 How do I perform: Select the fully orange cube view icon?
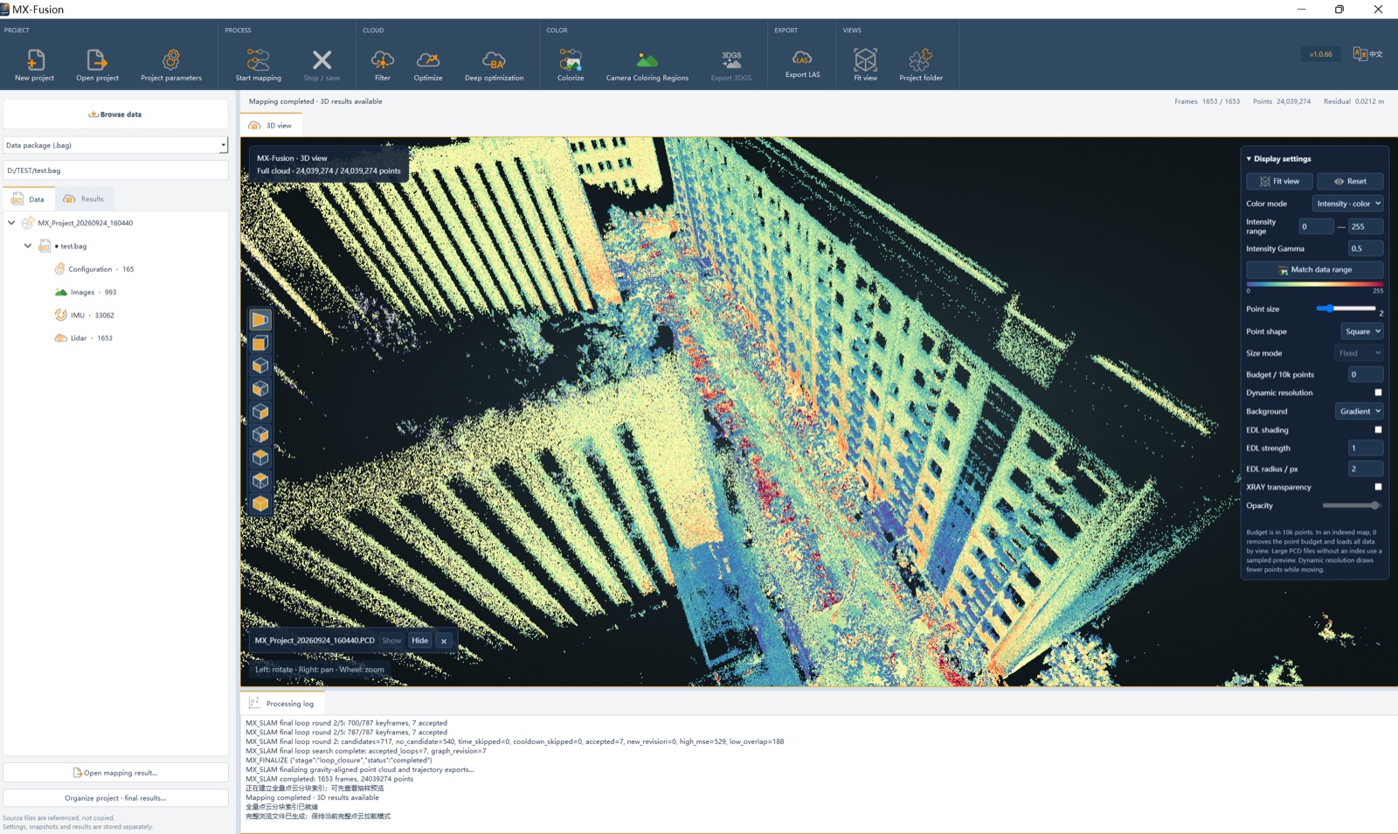click(260, 504)
